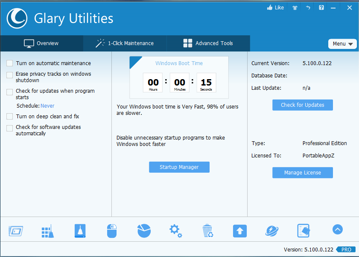Click the Overview monitor icon

pyautogui.click(x=29, y=43)
